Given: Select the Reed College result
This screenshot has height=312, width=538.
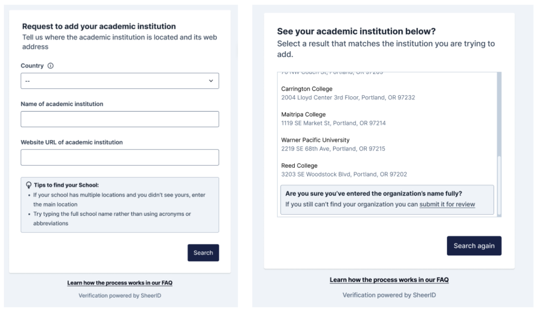Looking at the screenshot, I should coord(344,170).
